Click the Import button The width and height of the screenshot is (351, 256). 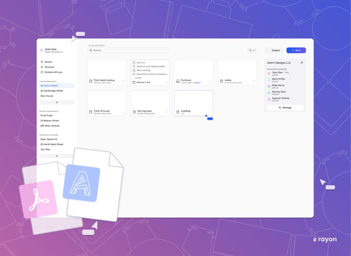click(x=274, y=50)
